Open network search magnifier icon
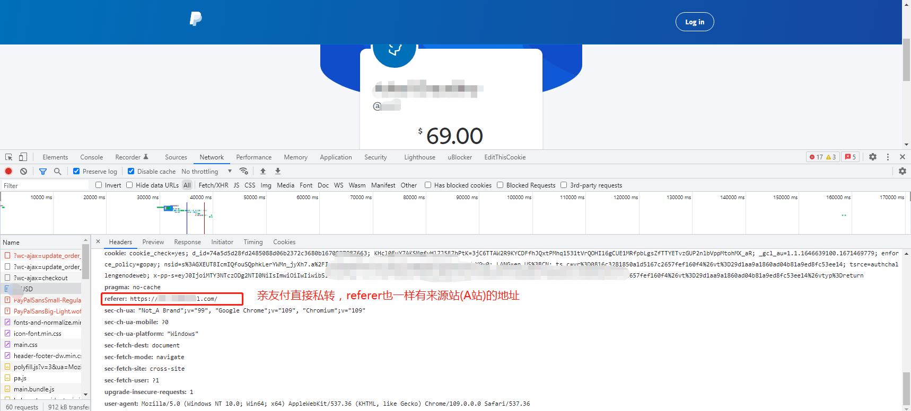911x411 pixels. tap(57, 171)
